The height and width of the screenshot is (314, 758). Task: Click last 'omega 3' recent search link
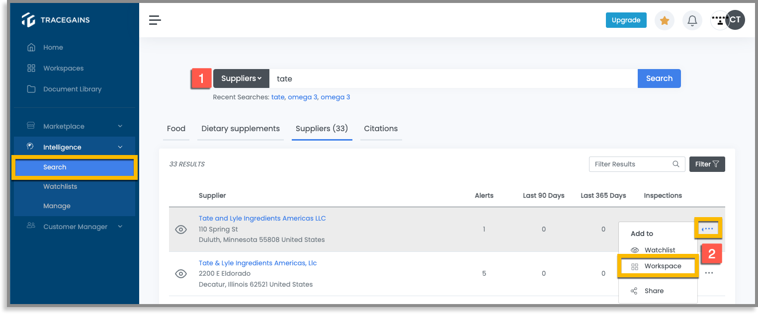click(x=335, y=97)
